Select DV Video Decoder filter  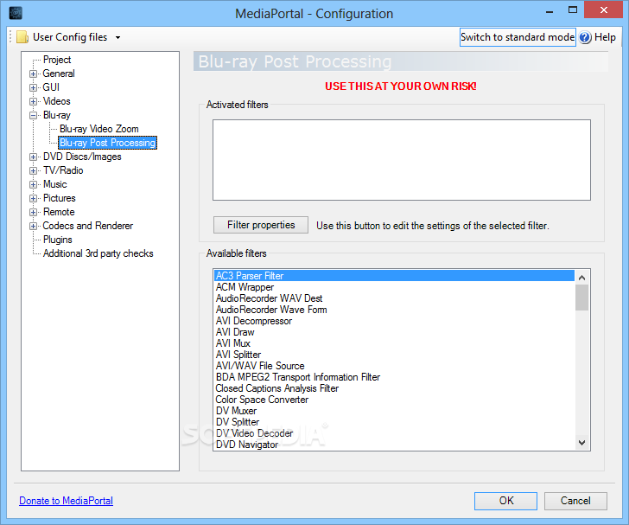[x=394, y=433]
